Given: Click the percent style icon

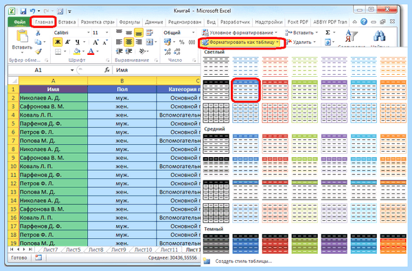Looking at the screenshot, I should 181,42.
